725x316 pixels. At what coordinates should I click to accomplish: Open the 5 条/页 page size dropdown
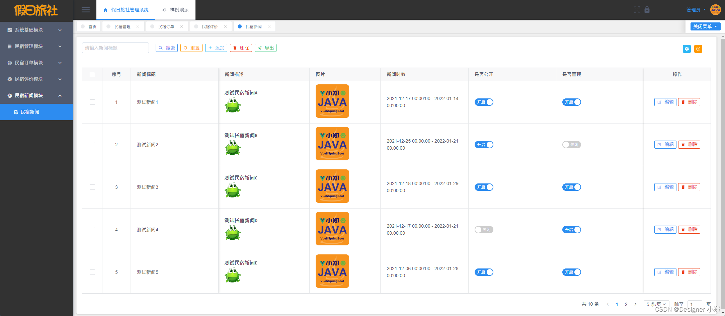click(656, 304)
